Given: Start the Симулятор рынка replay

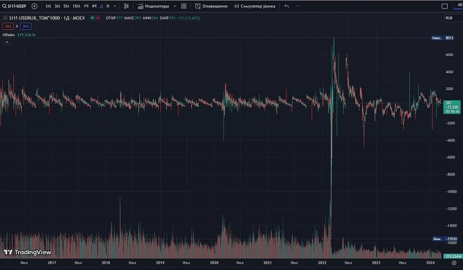Looking at the screenshot, I should click(255, 6).
